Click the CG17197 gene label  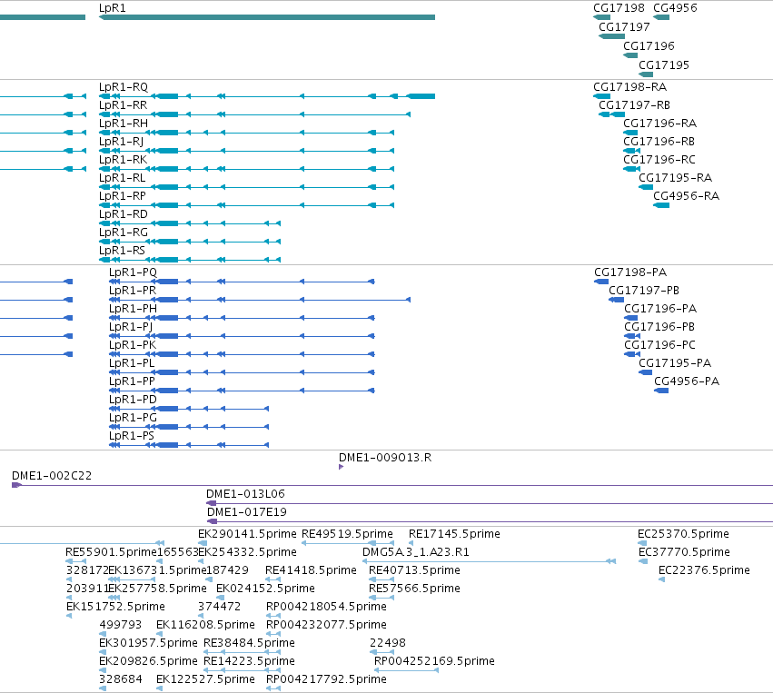624,27
